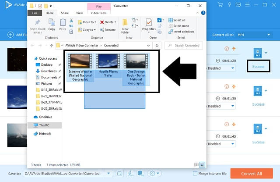This screenshot has height=182, width=280.
Task: Open Network in navigation pane
Action: [x=42, y=134]
